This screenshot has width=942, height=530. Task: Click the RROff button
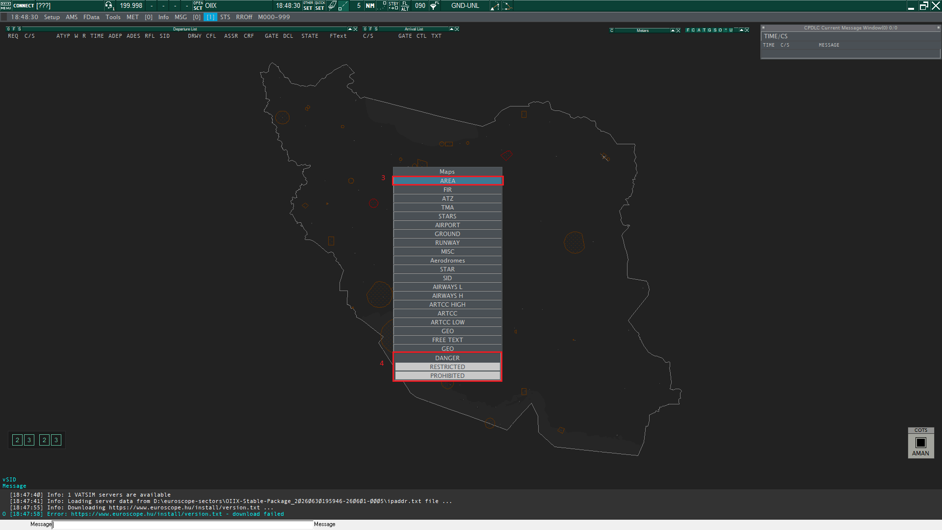pyautogui.click(x=244, y=17)
